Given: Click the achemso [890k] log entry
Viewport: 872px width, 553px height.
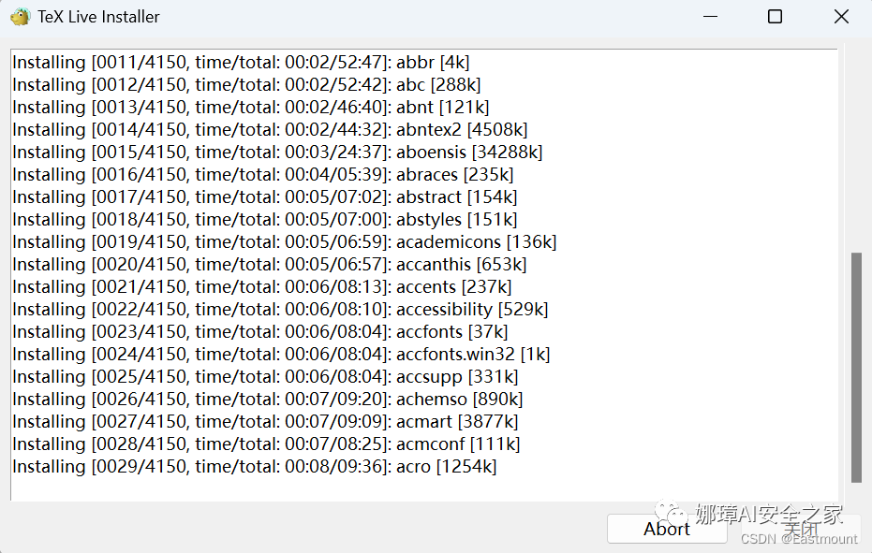Looking at the screenshot, I should (267, 399).
